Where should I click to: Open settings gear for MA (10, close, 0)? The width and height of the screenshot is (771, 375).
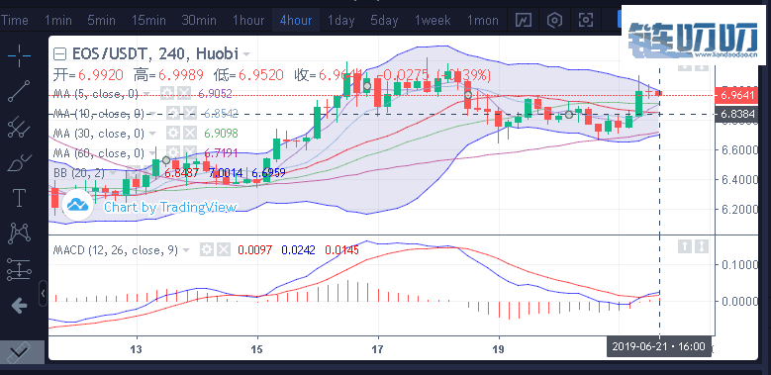tap(172, 113)
